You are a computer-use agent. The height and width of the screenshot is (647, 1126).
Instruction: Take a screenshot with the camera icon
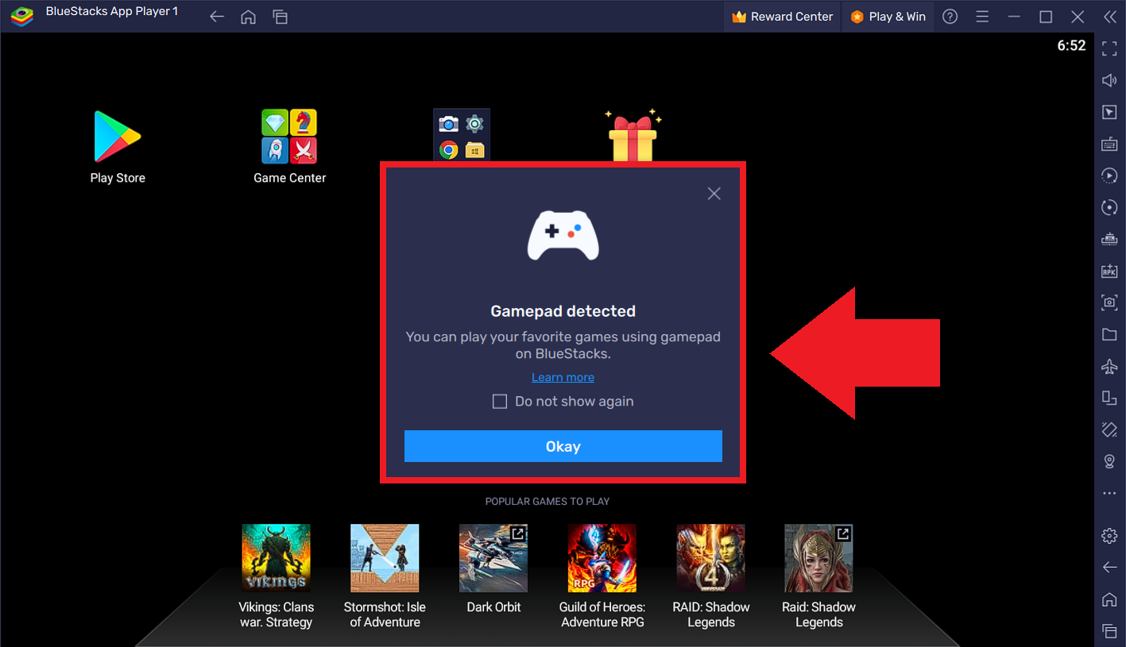click(x=1109, y=302)
